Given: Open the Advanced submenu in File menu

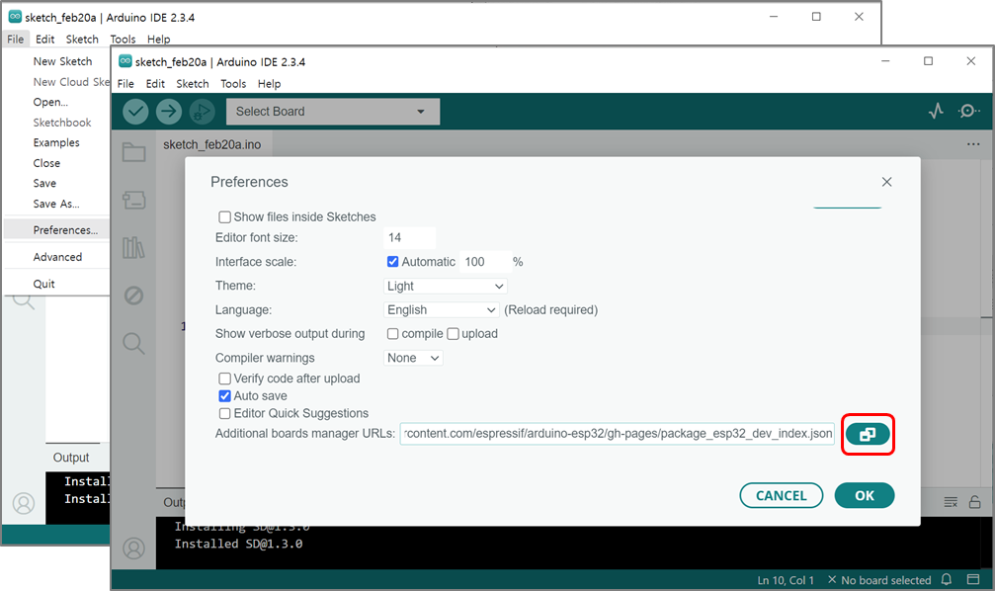Looking at the screenshot, I should tap(57, 257).
